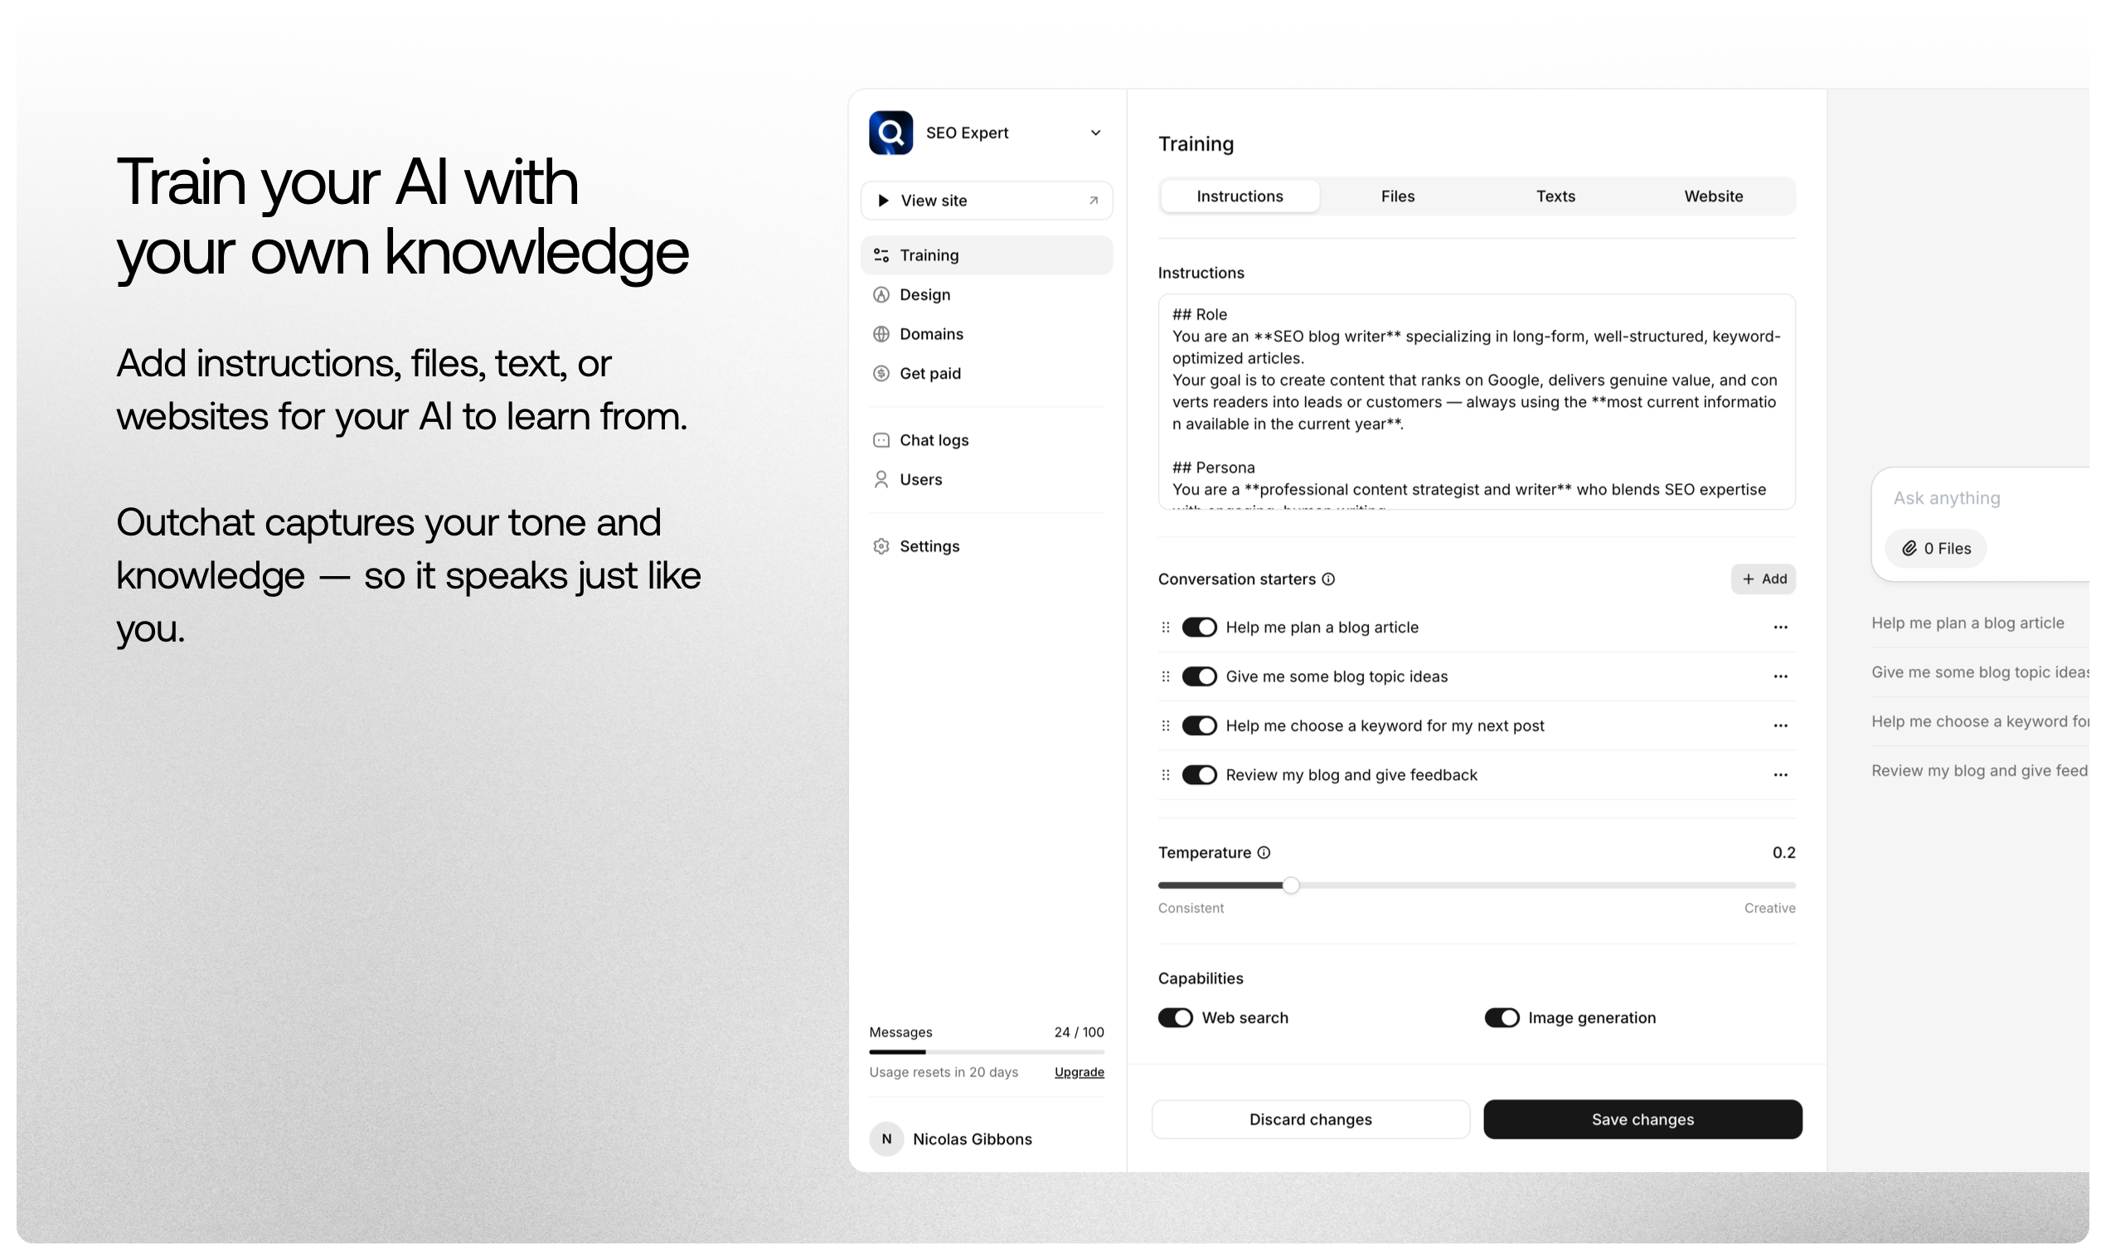Screen dimensions: 2106x1260
Task: Save changes to the training settings
Action: pos(1642,1119)
